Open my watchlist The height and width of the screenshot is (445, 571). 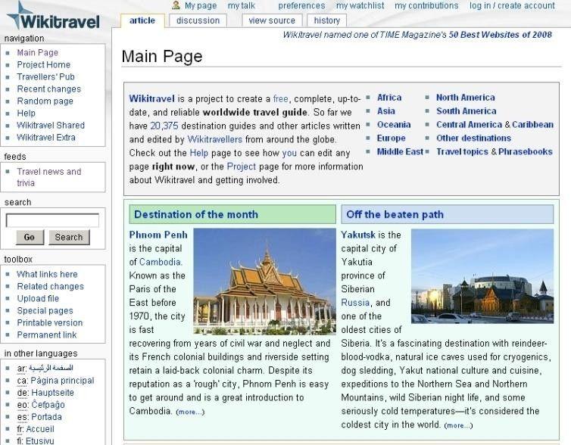tap(360, 5)
